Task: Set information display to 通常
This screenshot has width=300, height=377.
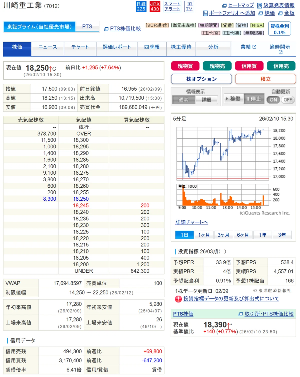Action: coord(184,100)
